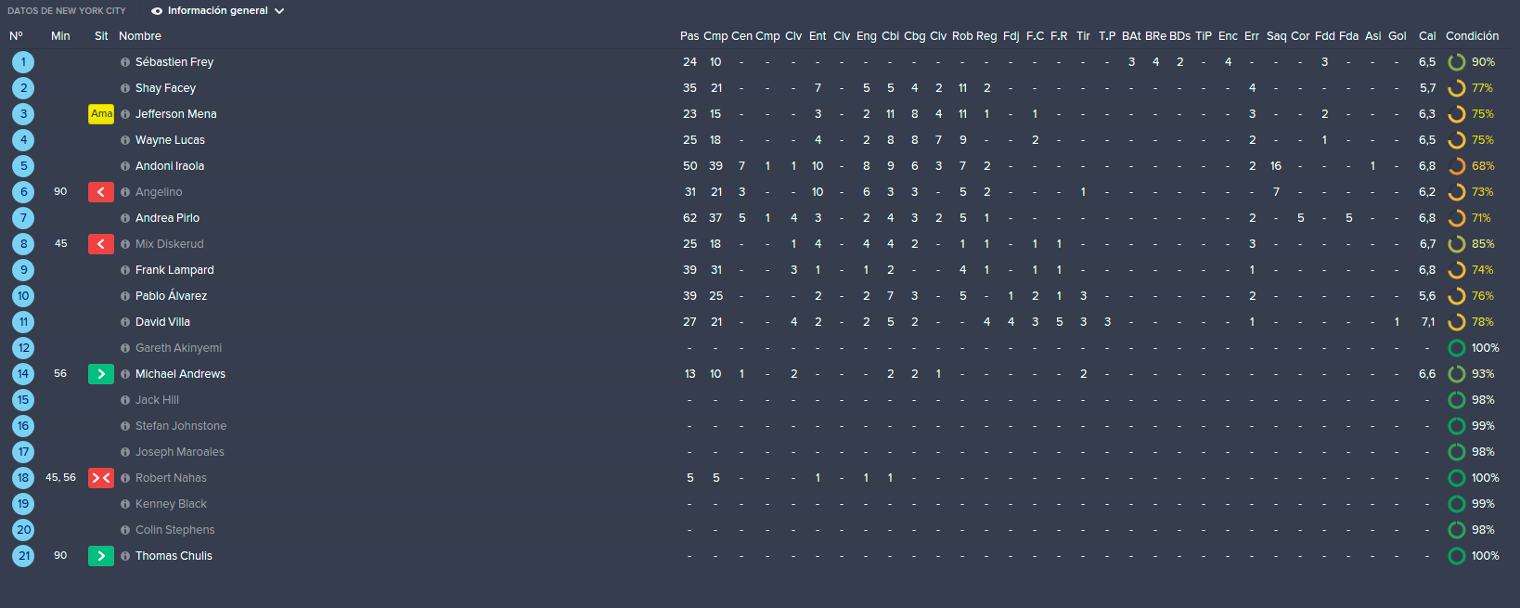Click the info icon beside David Villa
This screenshot has height=608, width=1520.
[125, 322]
